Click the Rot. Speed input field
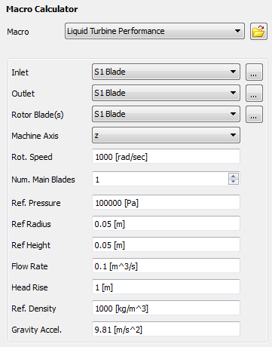 (x=166, y=156)
